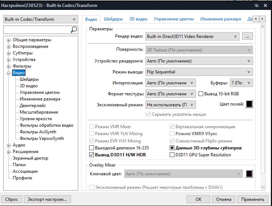Click vertical scrollbar up arrow
The height and width of the screenshot is (206, 272).
[262, 26]
